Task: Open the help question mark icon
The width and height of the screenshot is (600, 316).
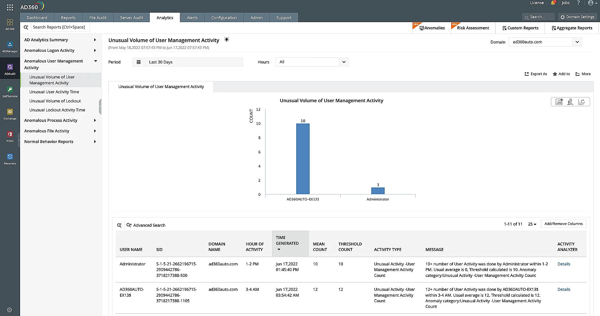Action: 578,3
